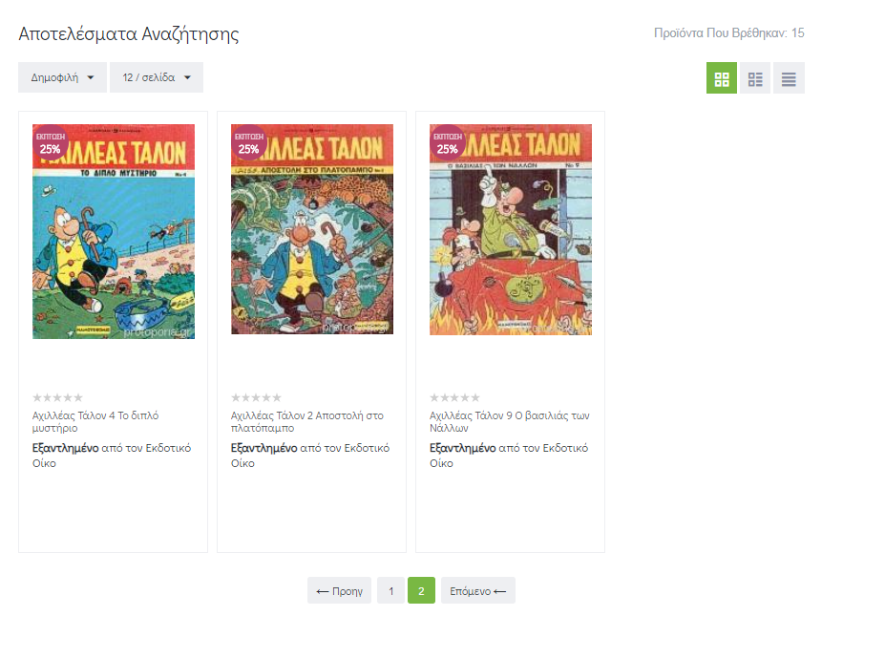Click the 25% discount badge on Τάλον 4

coord(51,142)
